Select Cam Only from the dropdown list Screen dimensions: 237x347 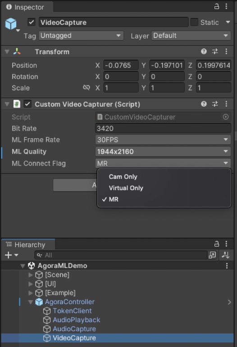click(x=164, y=177)
